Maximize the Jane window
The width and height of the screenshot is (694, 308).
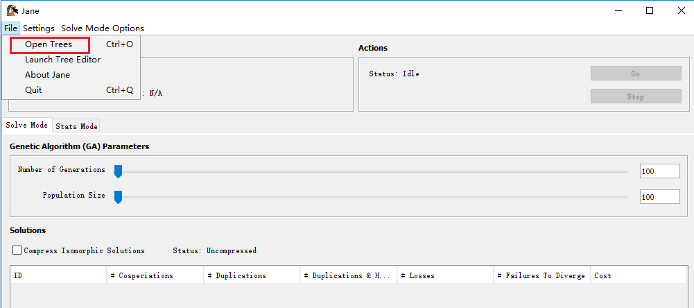coord(650,10)
